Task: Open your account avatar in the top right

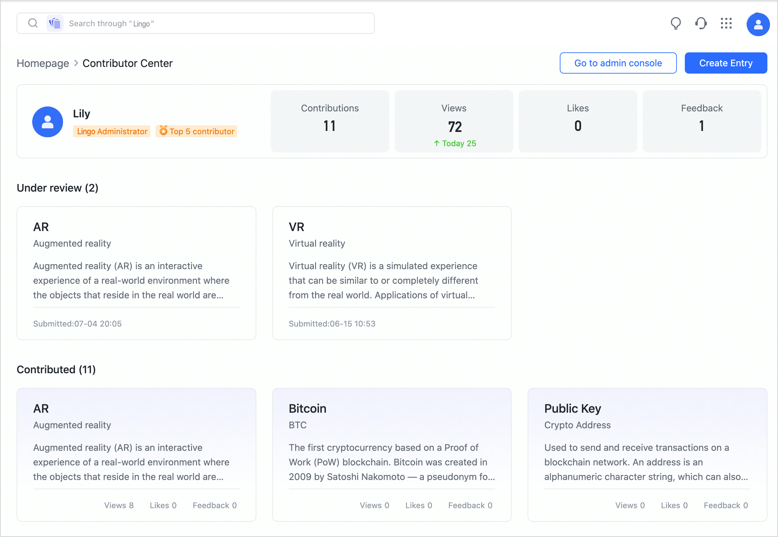Action: click(x=758, y=24)
